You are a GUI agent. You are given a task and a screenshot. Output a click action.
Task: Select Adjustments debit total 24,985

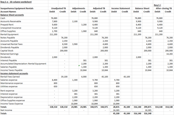(x=74, y=107)
